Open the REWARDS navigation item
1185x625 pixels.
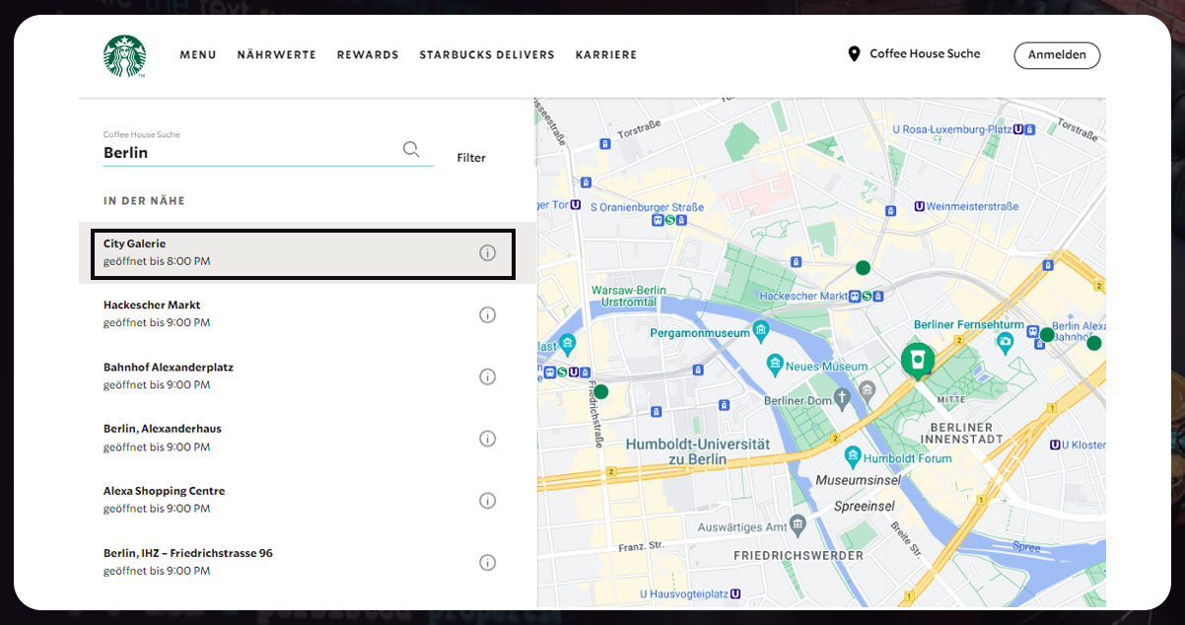[x=368, y=55]
